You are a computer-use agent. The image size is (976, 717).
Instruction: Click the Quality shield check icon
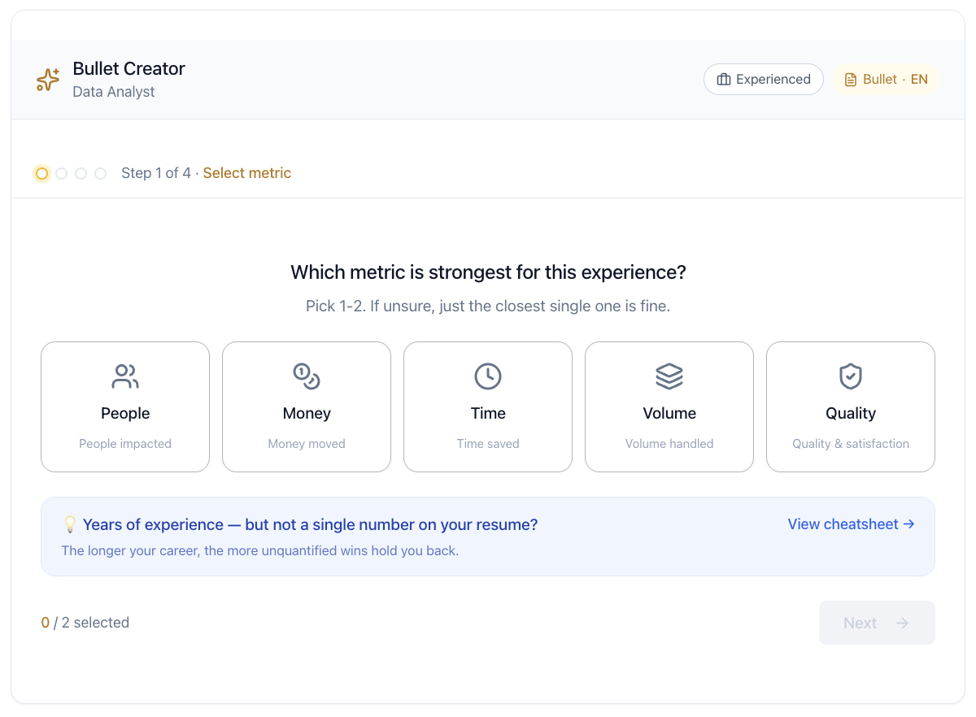pyautogui.click(x=851, y=376)
